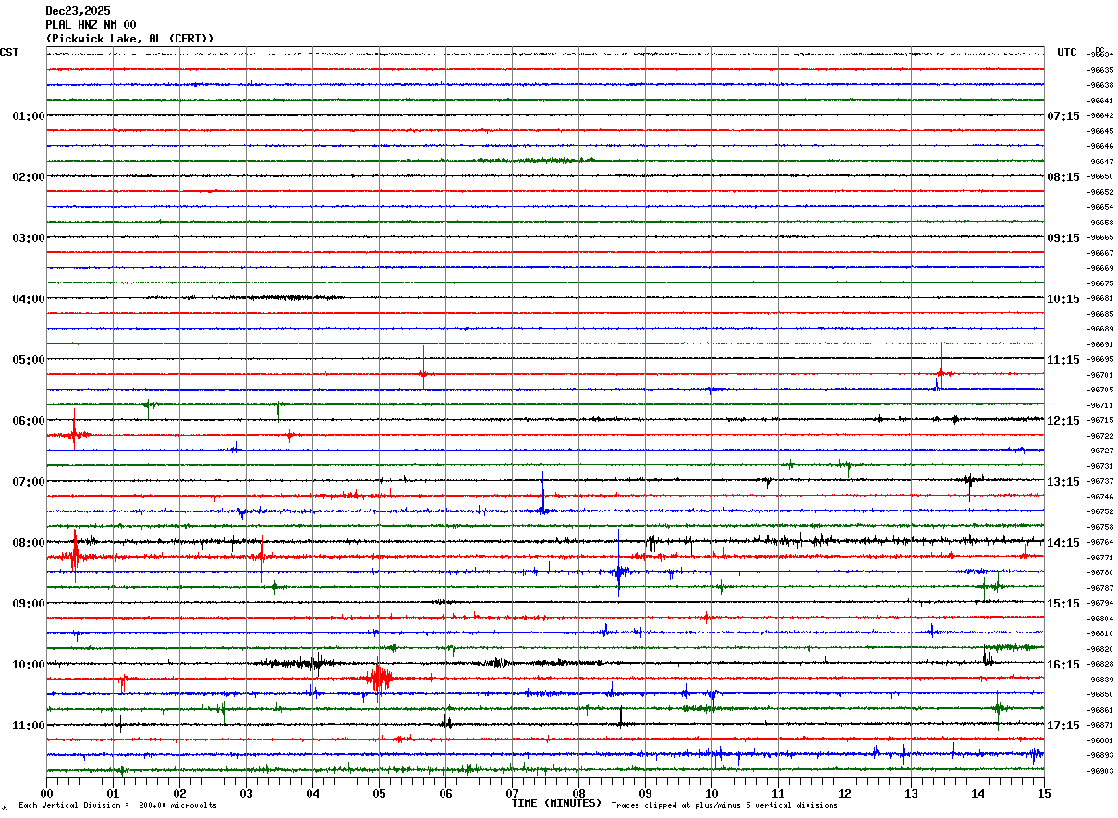The width and height of the screenshot is (1118, 818).
Task: Click the 14 minute tick label on time axis
Action: (x=978, y=793)
